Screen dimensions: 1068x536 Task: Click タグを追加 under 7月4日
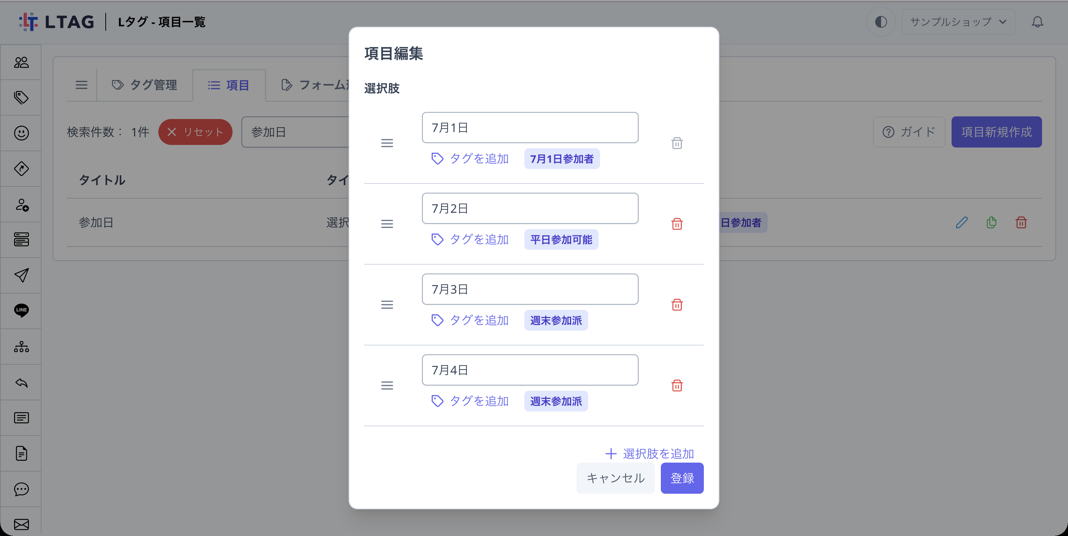click(x=470, y=401)
